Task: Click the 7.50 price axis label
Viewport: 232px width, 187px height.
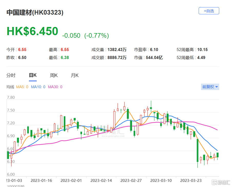Action: (11, 110)
